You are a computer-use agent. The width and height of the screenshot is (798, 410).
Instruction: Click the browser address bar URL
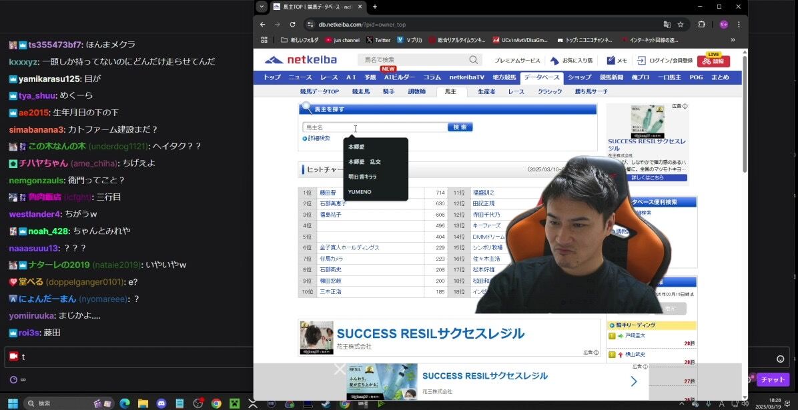362,25
